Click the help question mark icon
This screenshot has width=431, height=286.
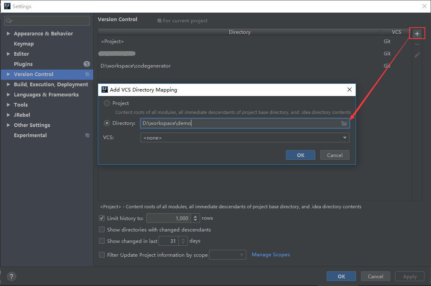click(x=11, y=276)
